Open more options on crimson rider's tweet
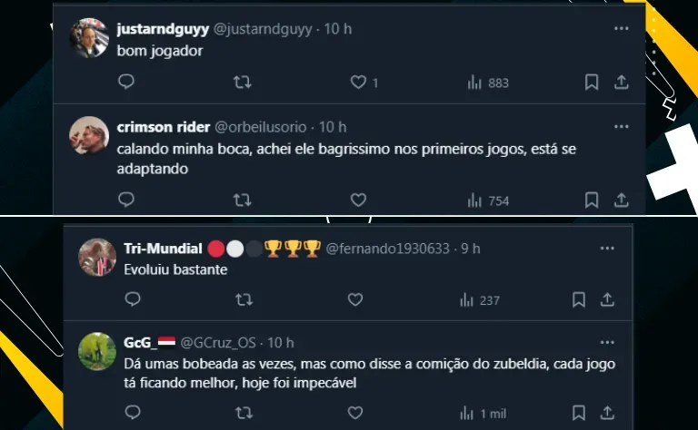The width and height of the screenshot is (698, 430). pos(622,126)
